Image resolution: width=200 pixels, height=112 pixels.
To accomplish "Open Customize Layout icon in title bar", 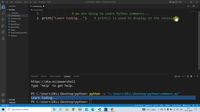I will (x=180, y=2).
